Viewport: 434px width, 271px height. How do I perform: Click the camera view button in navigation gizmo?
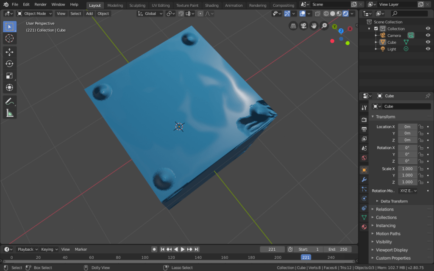point(303,26)
